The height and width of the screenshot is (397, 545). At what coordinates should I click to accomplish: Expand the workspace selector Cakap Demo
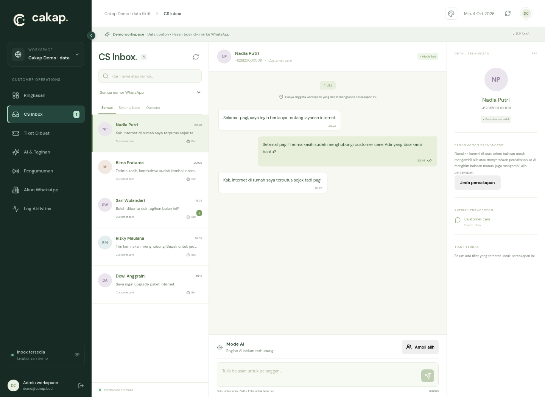point(46,54)
